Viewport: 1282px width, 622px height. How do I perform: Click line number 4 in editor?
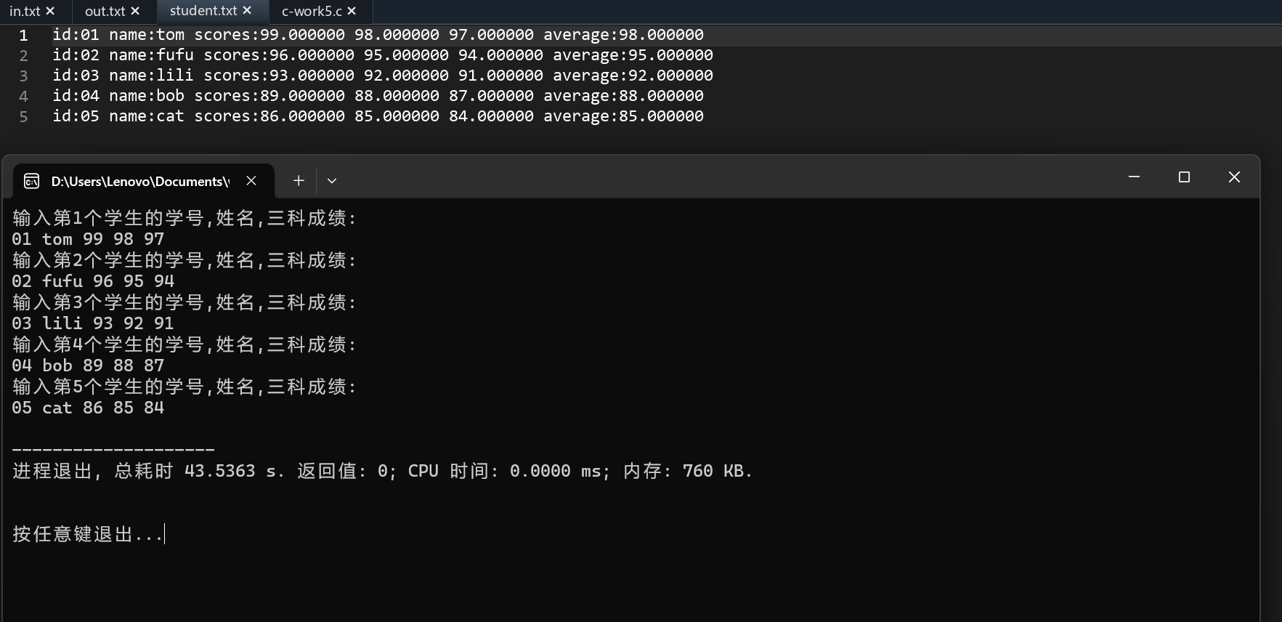[x=24, y=96]
